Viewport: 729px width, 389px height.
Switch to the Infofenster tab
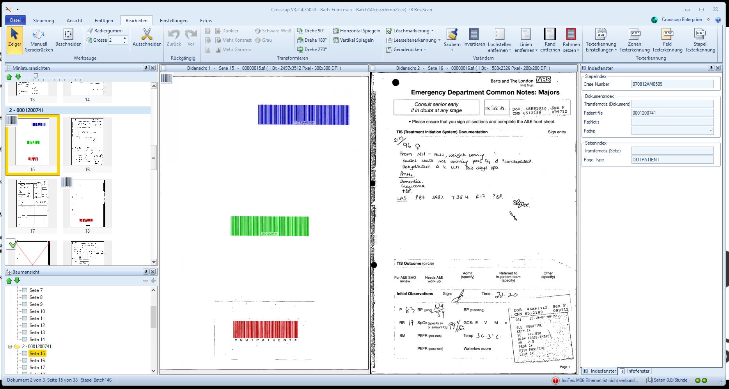(635, 371)
